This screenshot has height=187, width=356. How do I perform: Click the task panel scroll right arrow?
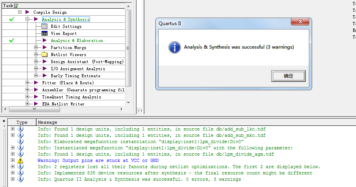pyautogui.click(x=121, y=109)
